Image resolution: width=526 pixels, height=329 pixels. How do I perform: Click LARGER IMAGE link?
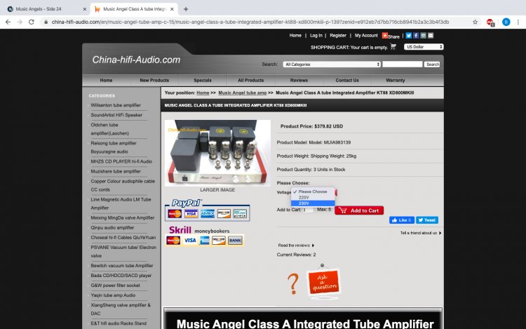(217, 190)
